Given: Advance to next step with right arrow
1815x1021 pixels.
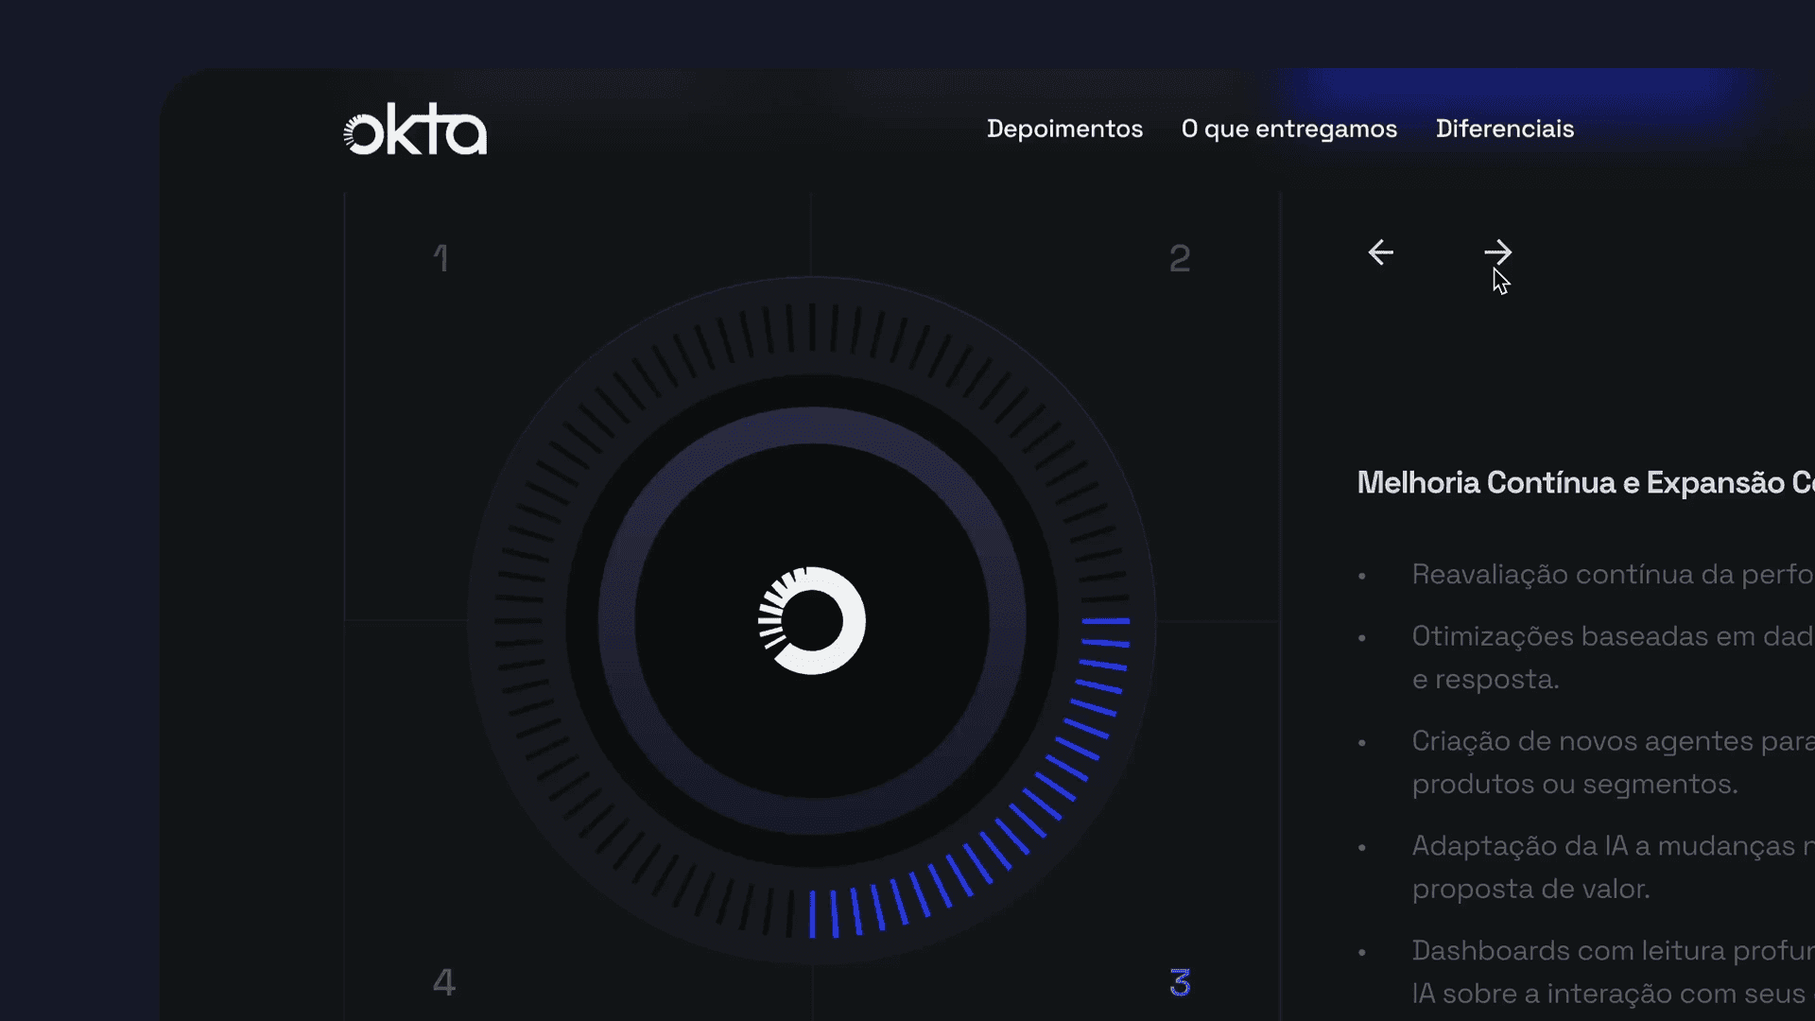Looking at the screenshot, I should (1497, 252).
